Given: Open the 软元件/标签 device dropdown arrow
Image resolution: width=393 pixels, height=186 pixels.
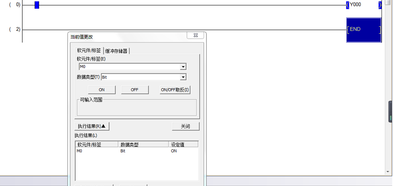Looking at the screenshot, I should [183, 67].
